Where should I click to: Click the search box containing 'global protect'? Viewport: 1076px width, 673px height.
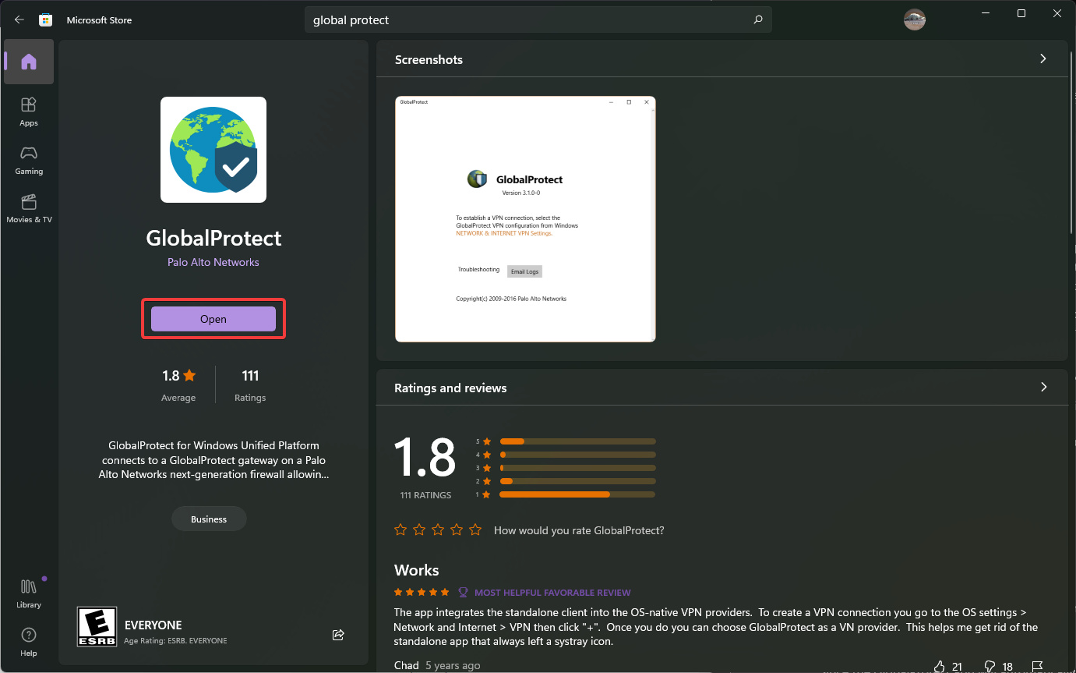(x=538, y=20)
